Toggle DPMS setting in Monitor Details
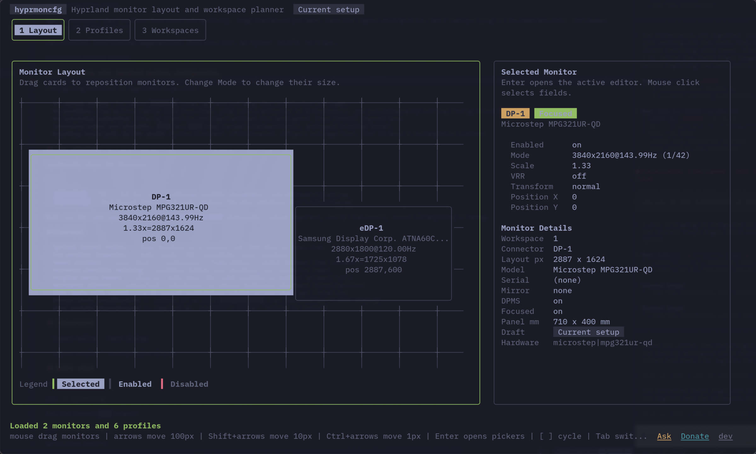The height and width of the screenshot is (454, 756). (x=557, y=301)
